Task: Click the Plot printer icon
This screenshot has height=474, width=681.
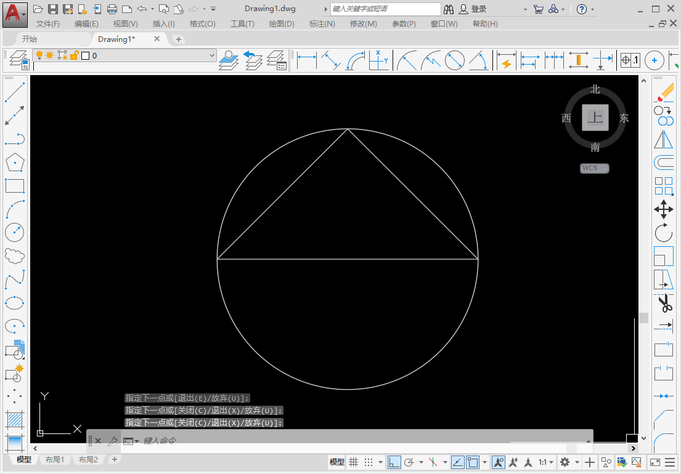Action: [x=112, y=9]
